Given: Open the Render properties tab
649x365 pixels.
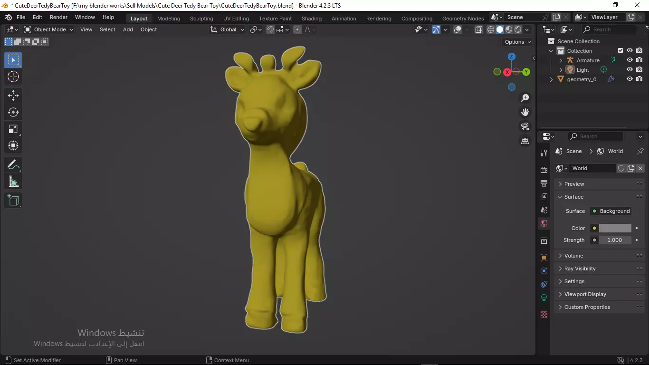Looking at the screenshot, I should tap(544, 170).
